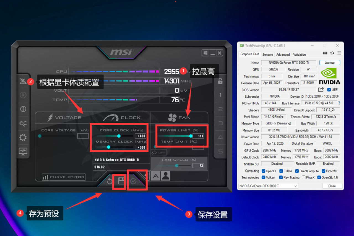
Task: Click the user-define fan profile person icon
Action: 166,176
